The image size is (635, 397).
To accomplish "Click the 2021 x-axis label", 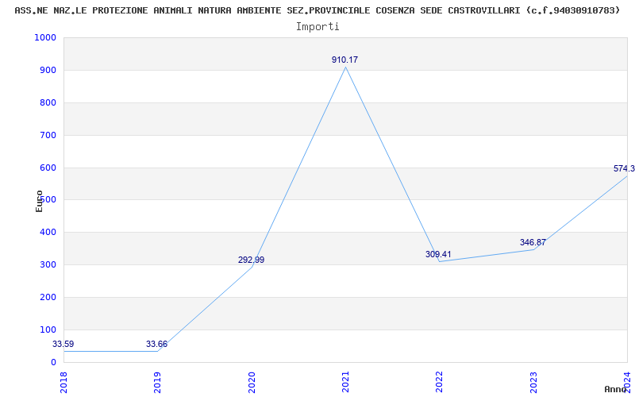I will coord(345,382).
